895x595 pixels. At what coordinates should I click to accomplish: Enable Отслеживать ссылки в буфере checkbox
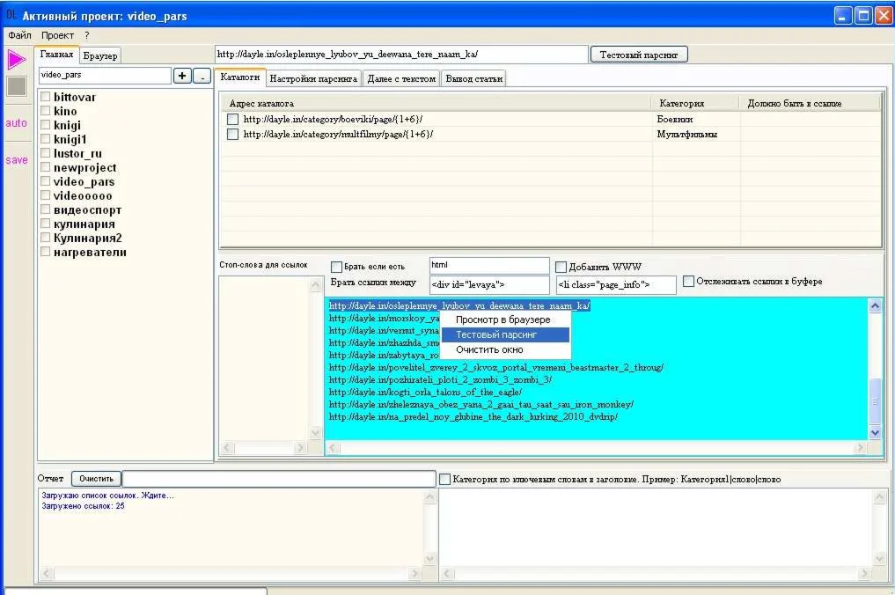point(689,282)
